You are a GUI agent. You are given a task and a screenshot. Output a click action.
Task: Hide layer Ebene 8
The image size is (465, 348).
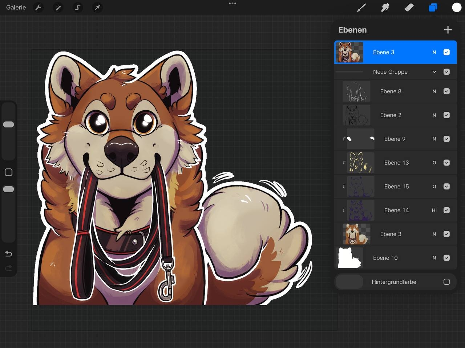(446, 91)
